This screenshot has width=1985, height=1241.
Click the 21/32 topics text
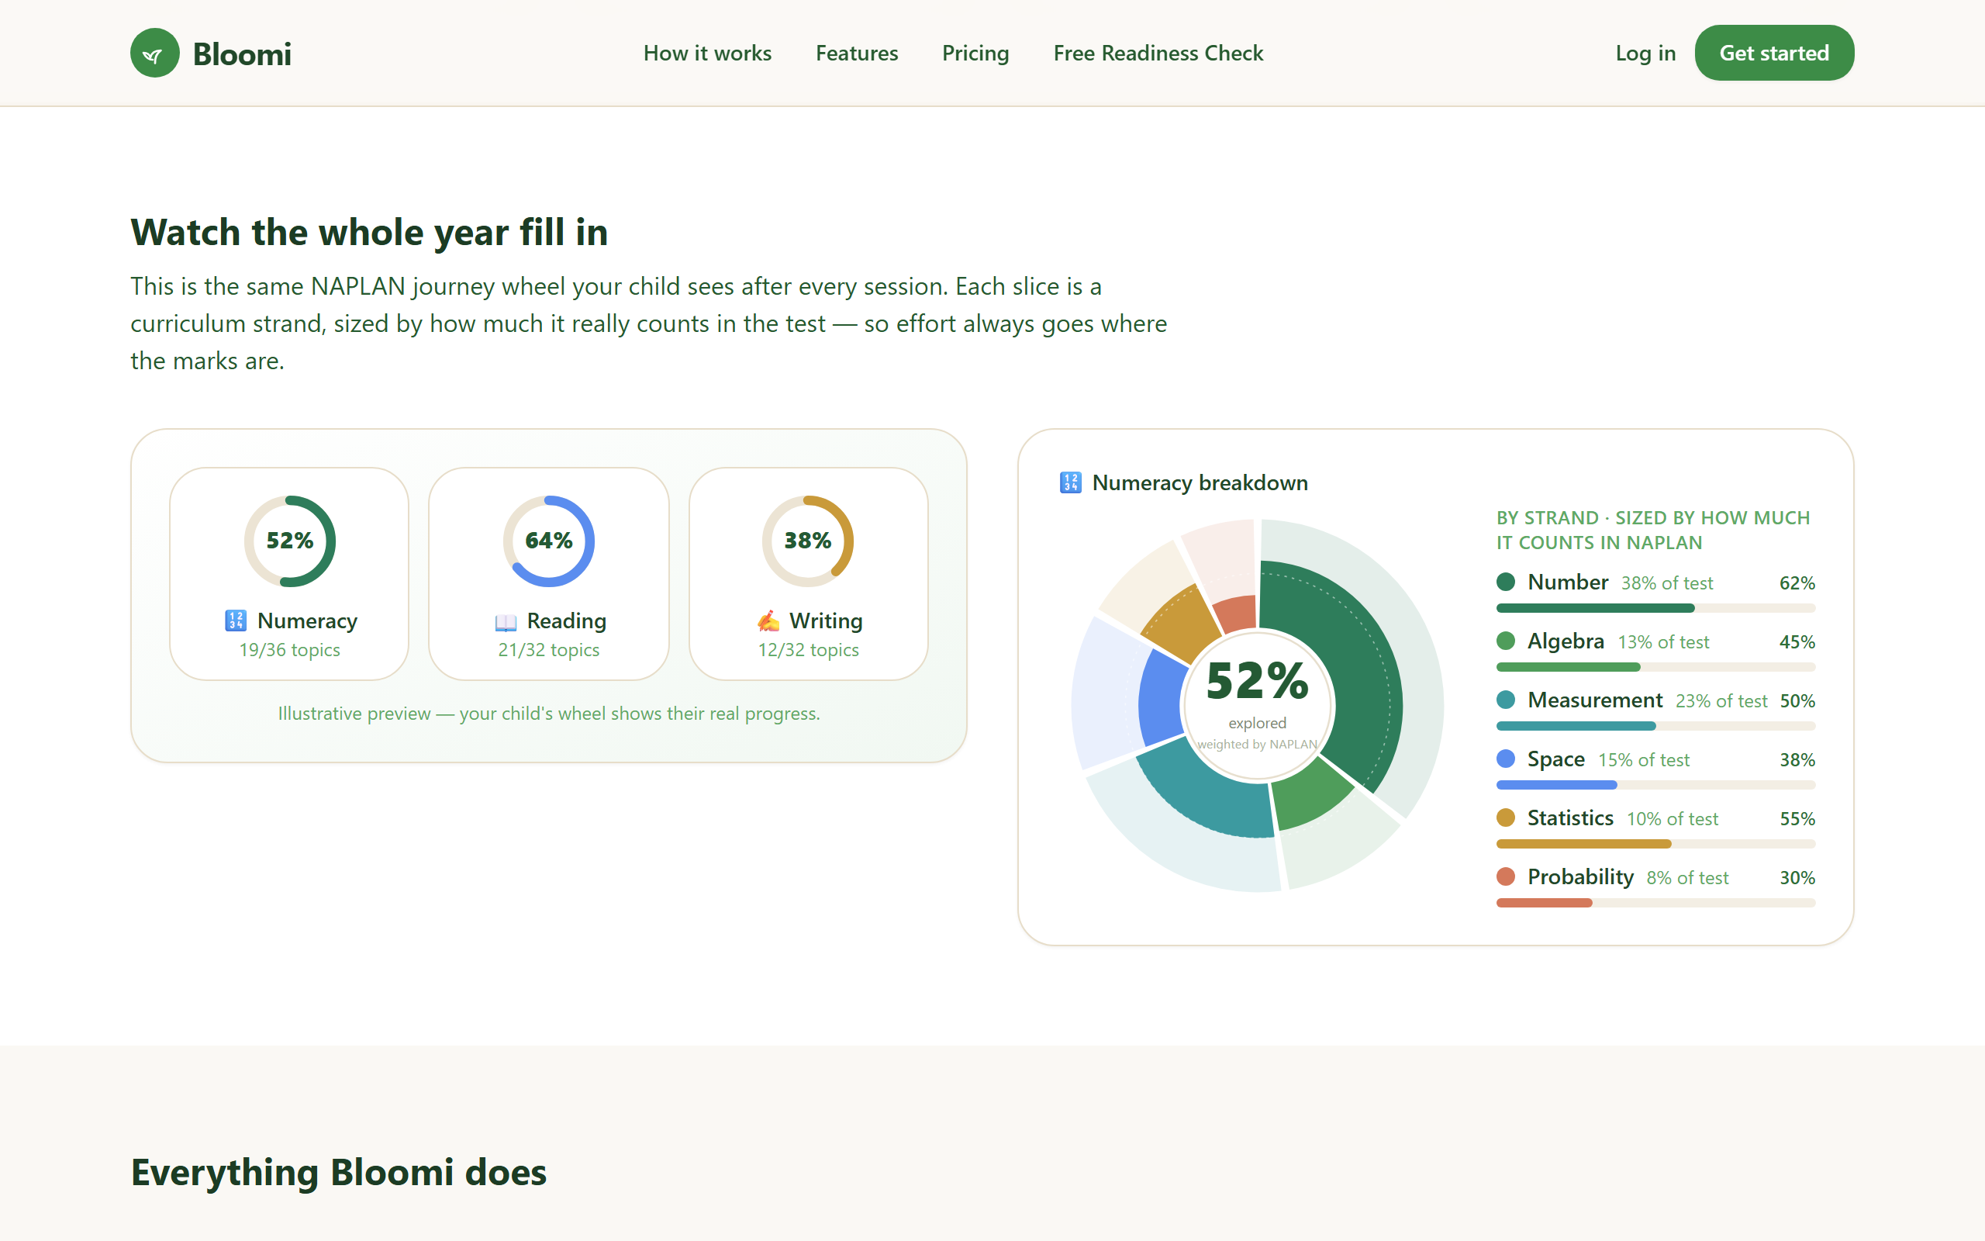(x=549, y=650)
